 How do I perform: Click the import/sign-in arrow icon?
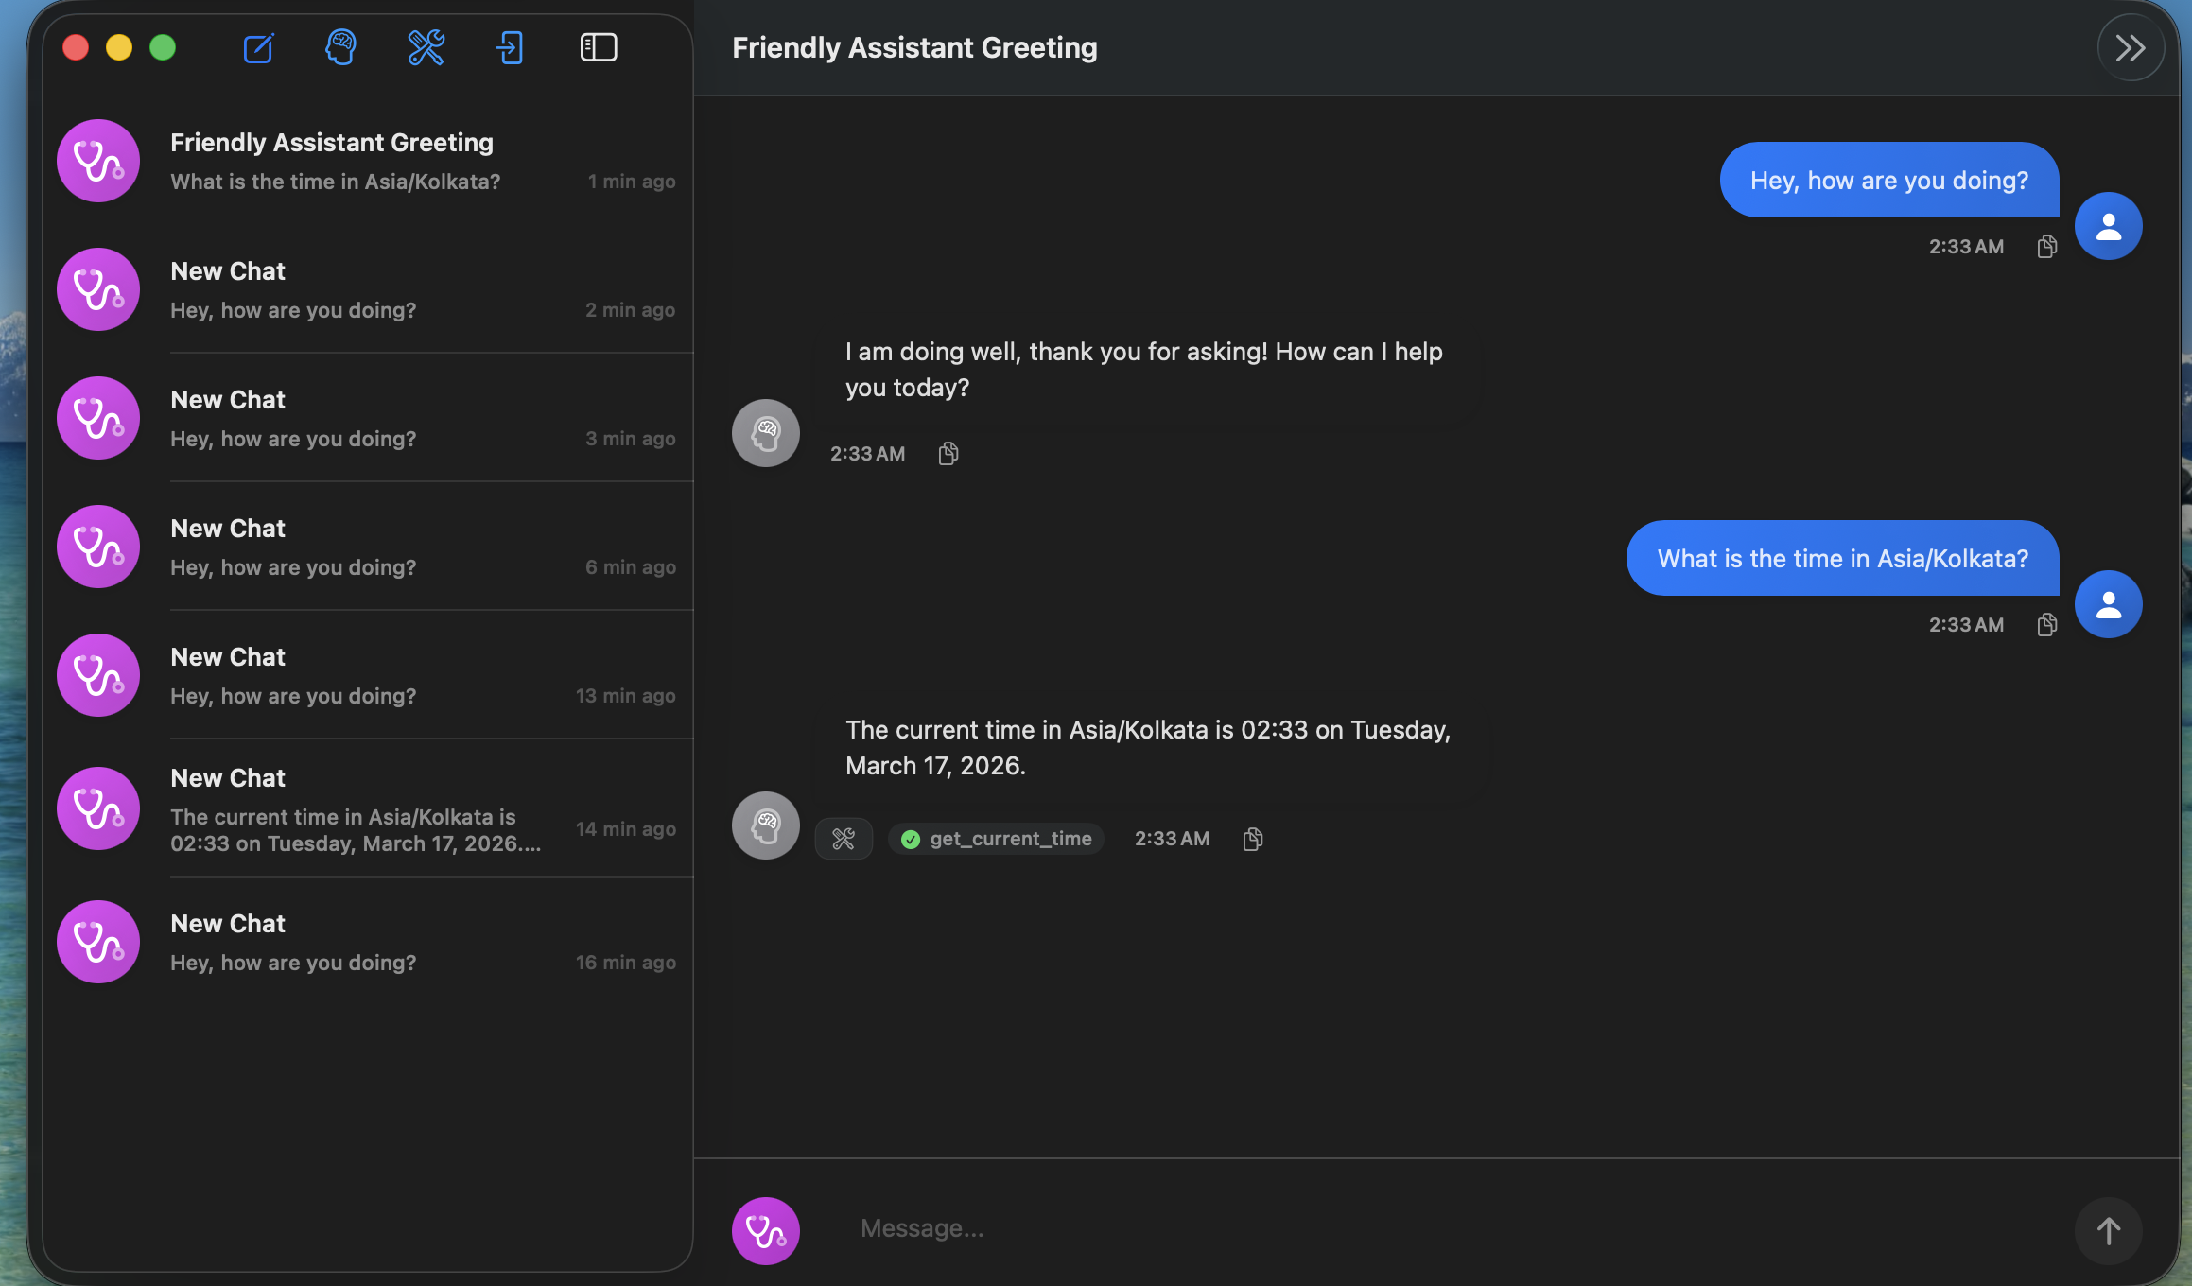510,47
